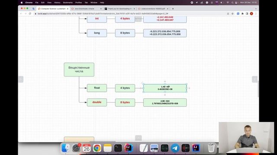Open the Edit menu

43,3
